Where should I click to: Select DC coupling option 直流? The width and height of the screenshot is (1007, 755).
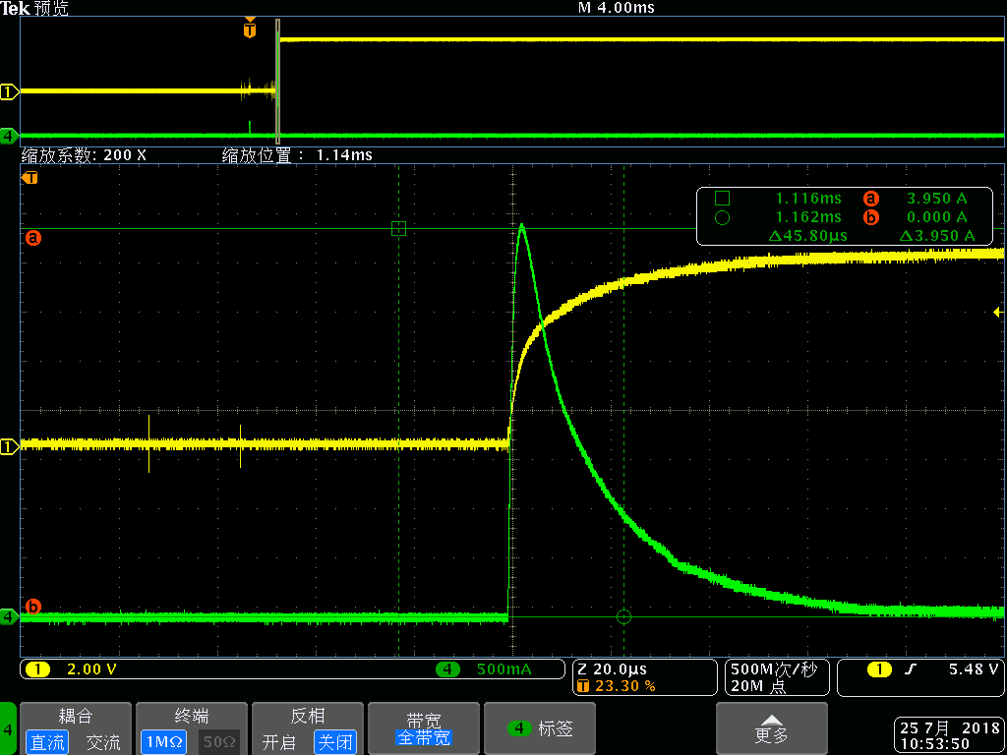[48, 742]
